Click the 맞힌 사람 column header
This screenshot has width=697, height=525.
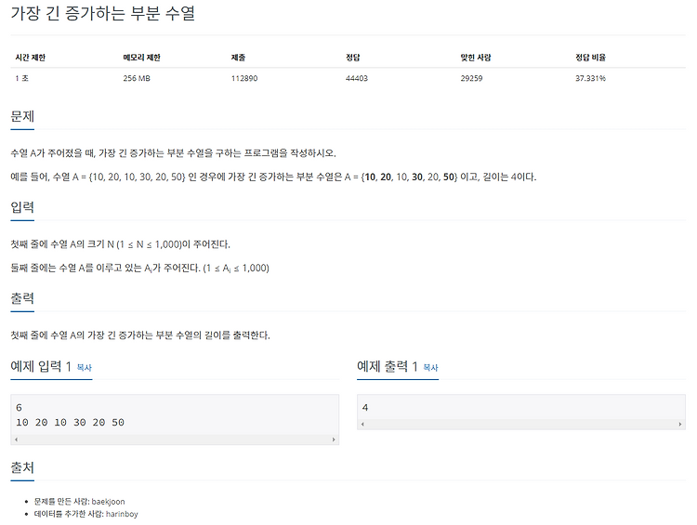point(476,58)
